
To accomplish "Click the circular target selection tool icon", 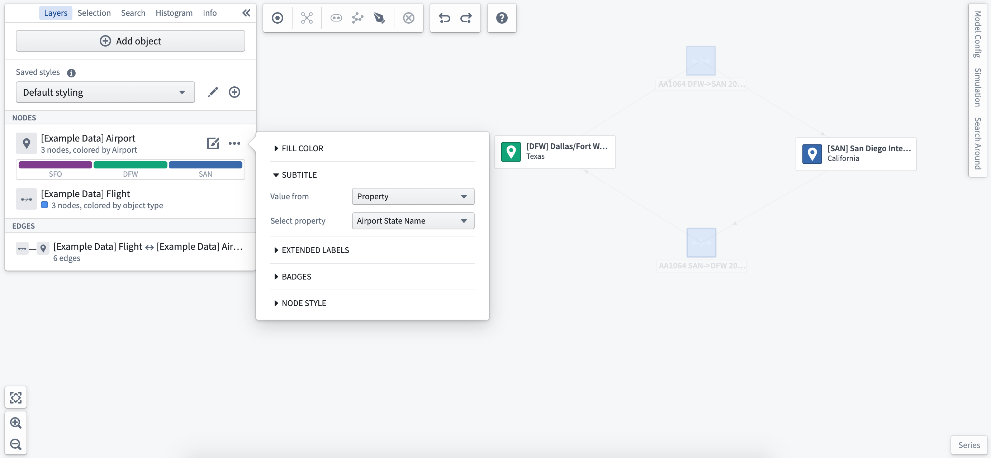I will [x=278, y=18].
